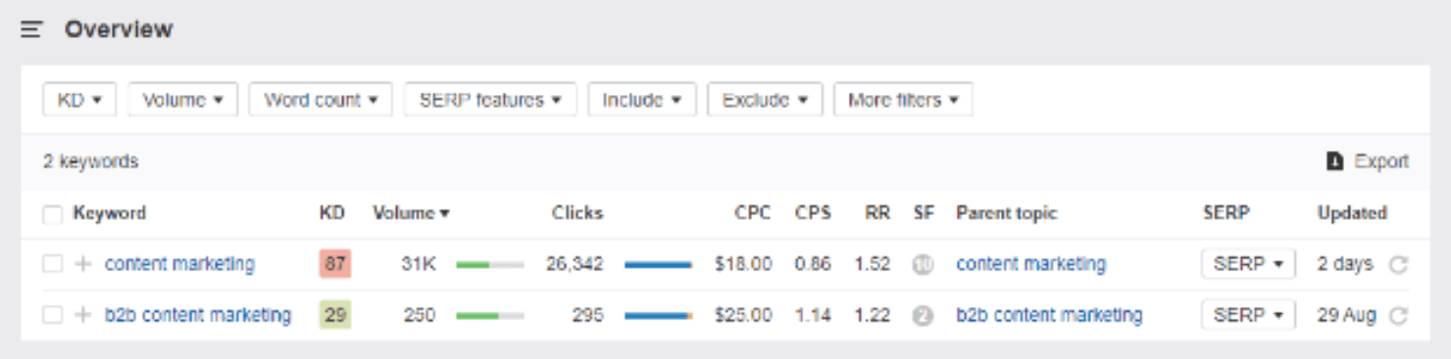Click the $18.00 CPC value

tap(743, 264)
